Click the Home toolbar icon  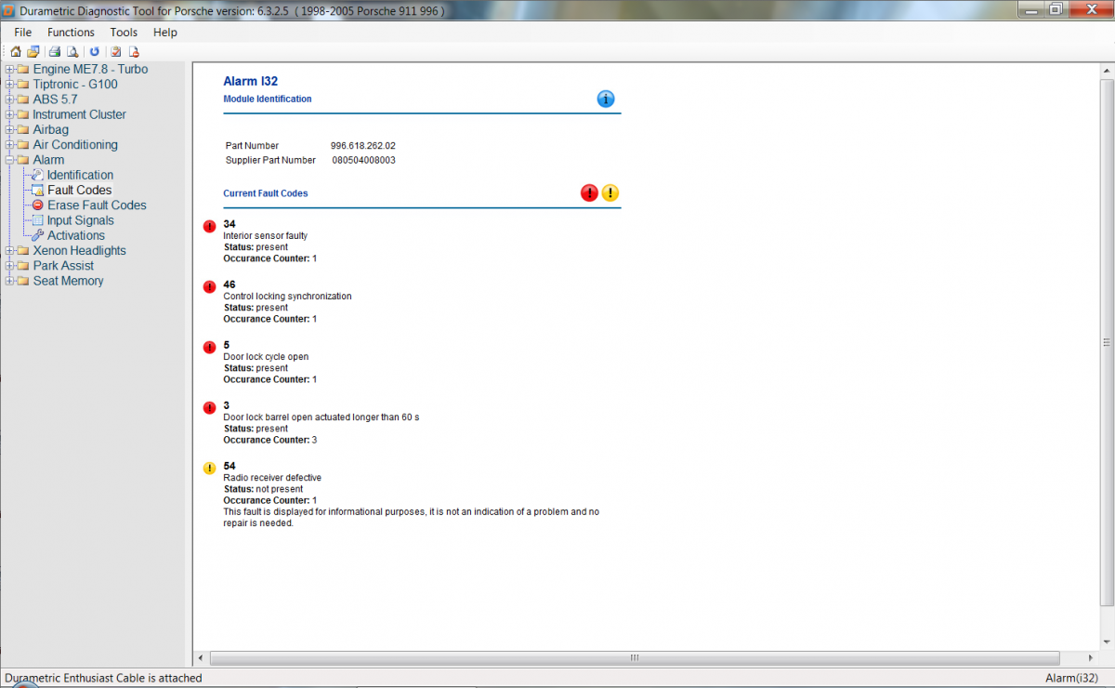coord(15,52)
